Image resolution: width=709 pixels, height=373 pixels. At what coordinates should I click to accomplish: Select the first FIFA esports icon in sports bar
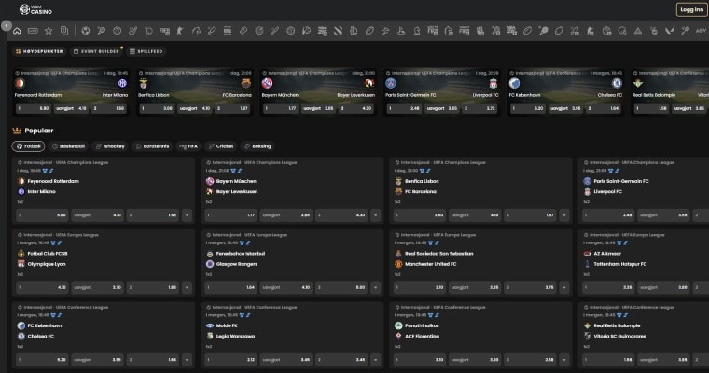[x=164, y=31]
